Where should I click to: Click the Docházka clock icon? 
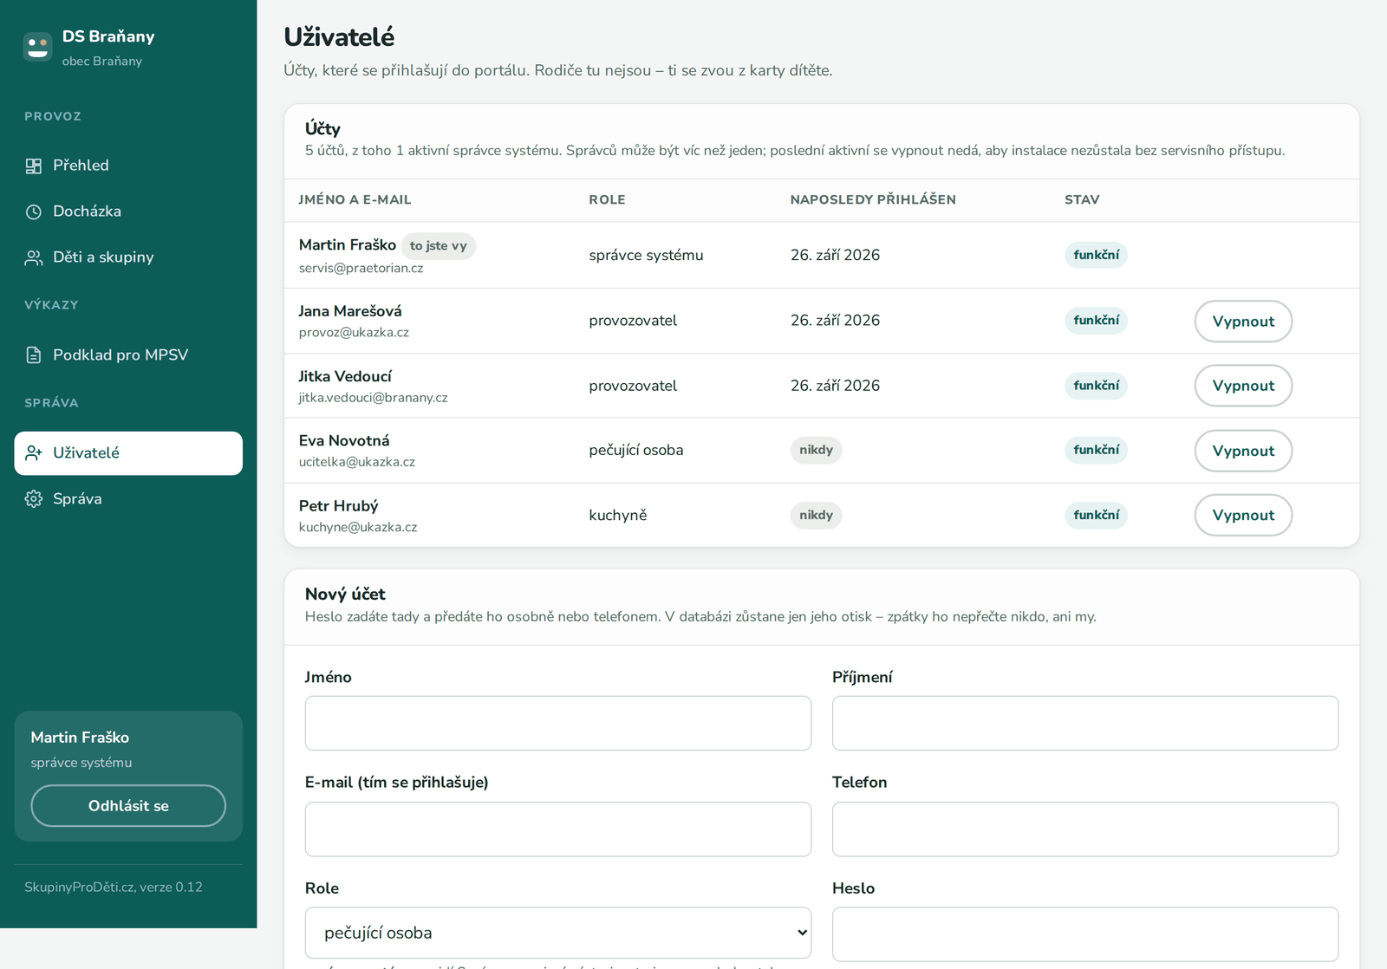[34, 211]
